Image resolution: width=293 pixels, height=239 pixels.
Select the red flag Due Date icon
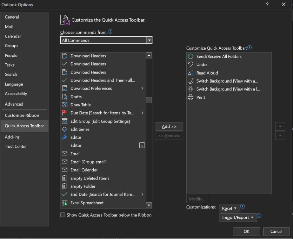point(65,113)
